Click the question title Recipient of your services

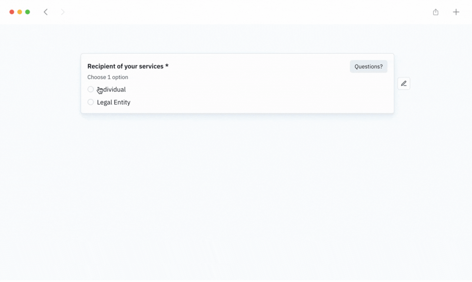pyautogui.click(x=127, y=66)
